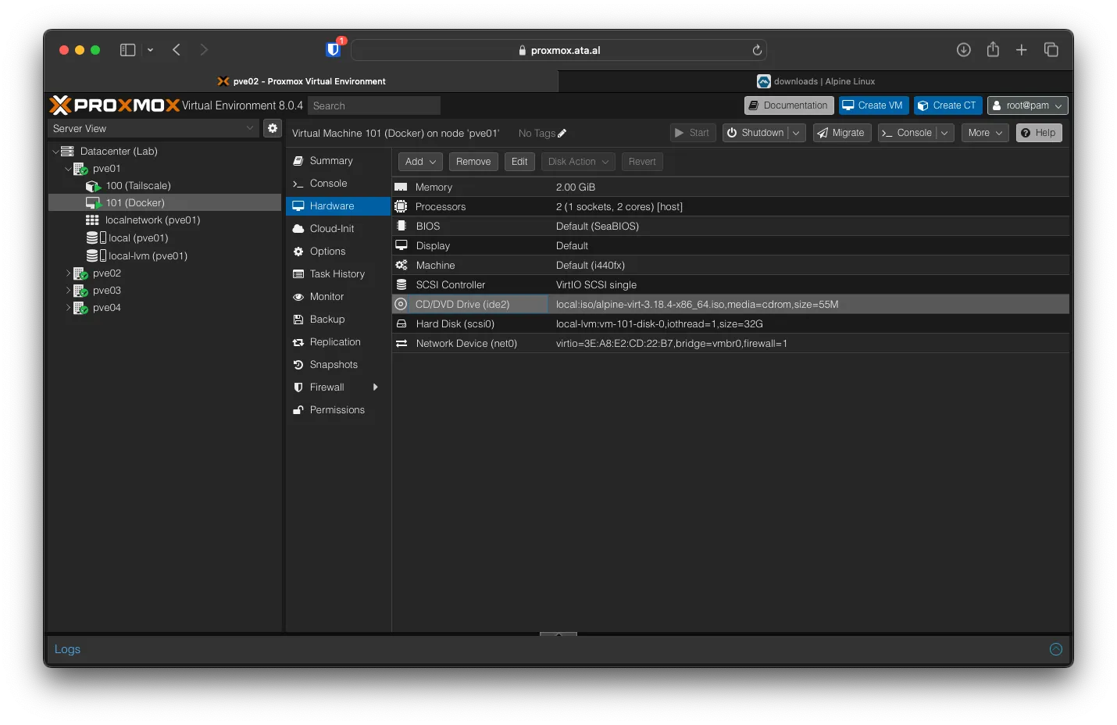Open the Safari sidebar menu chevron
1117x725 pixels.
pos(150,50)
